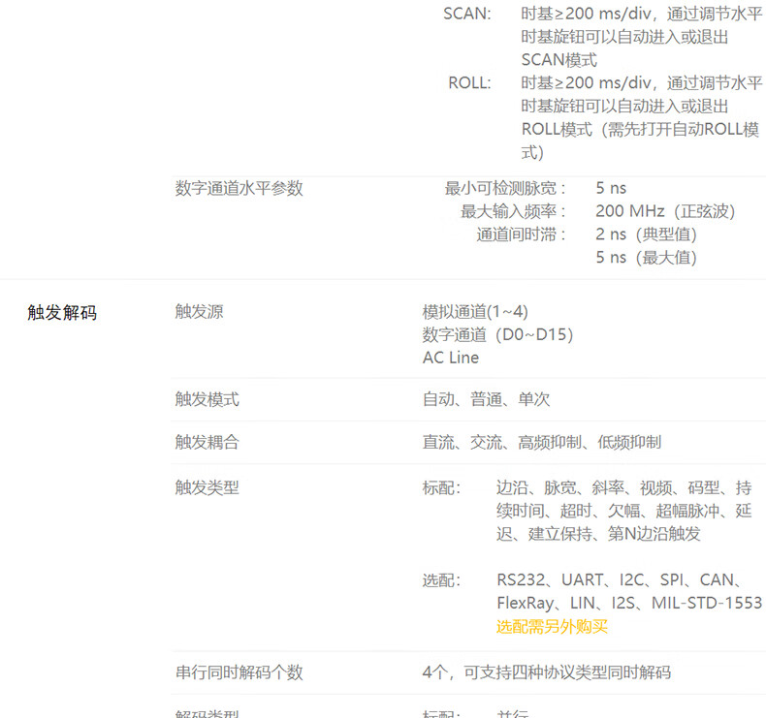
Task: Select the 触发源 row label
Action: click(x=200, y=311)
